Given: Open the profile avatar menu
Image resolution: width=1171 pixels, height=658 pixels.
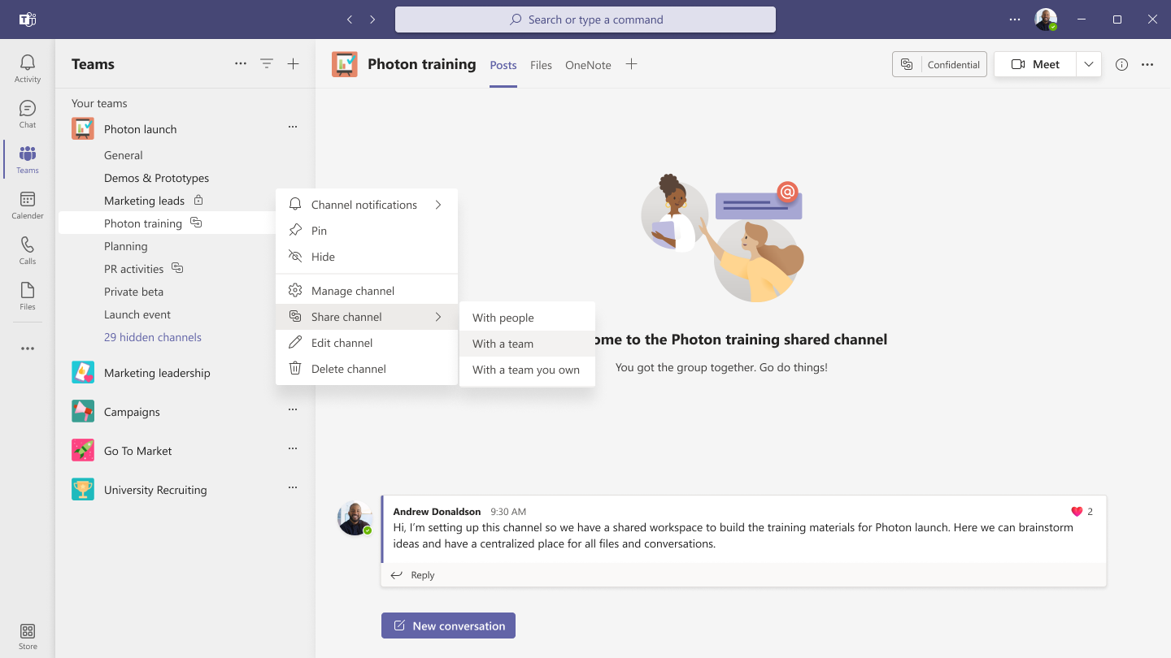Looking at the screenshot, I should point(1046,19).
